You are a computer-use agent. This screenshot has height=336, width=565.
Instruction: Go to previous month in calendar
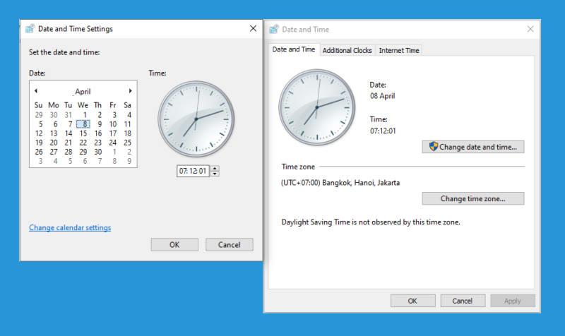pyautogui.click(x=36, y=91)
